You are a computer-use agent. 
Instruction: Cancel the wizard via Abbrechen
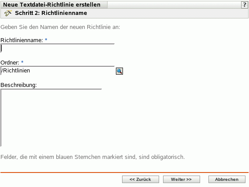tap(227, 179)
